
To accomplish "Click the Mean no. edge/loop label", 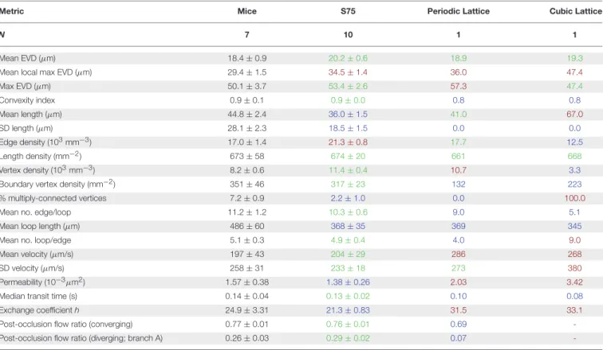I will (x=35, y=212).
